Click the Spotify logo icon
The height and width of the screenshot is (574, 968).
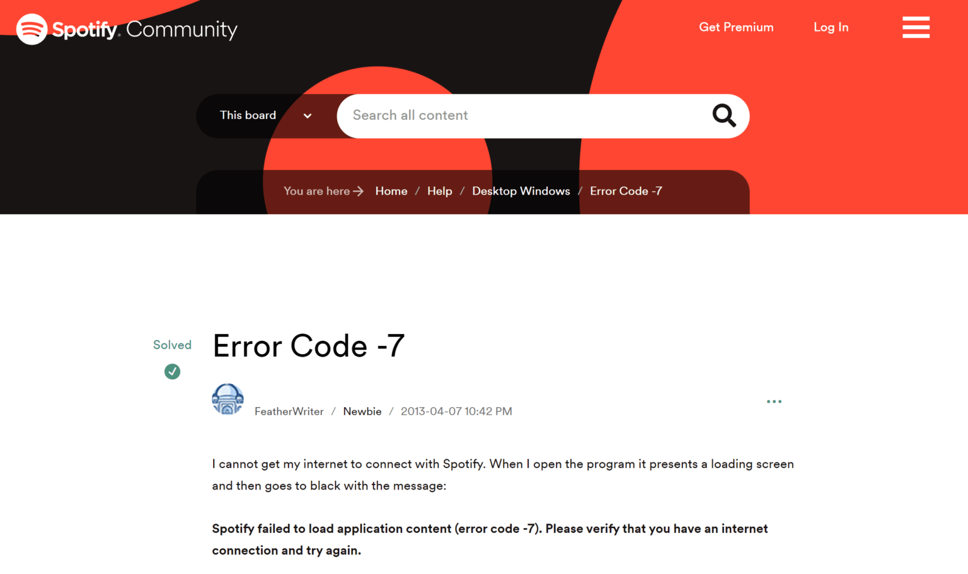click(x=32, y=28)
